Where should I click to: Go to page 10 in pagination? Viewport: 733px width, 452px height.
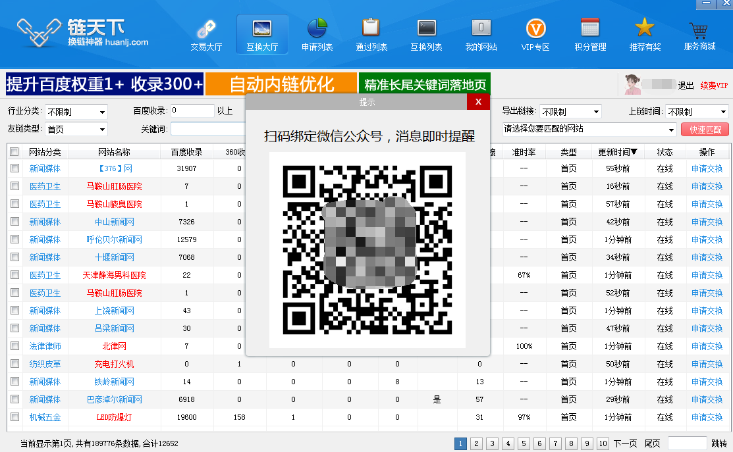pyautogui.click(x=603, y=443)
